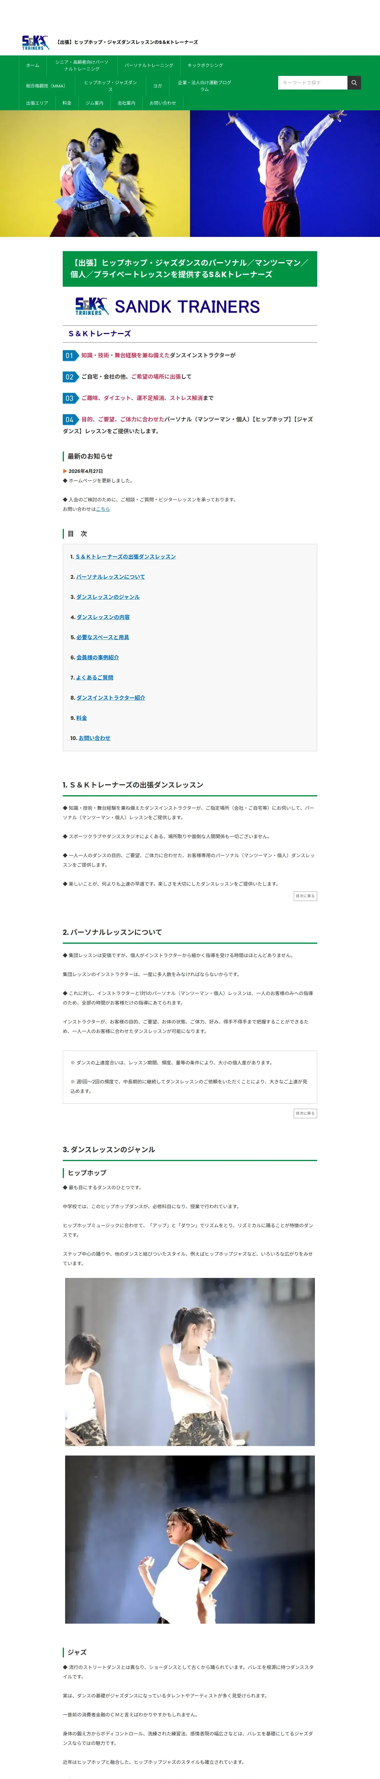Screen dimensions: 380x1779
Task: Click 目次に戻る button under section 2
Action: pyautogui.click(x=305, y=1113)
